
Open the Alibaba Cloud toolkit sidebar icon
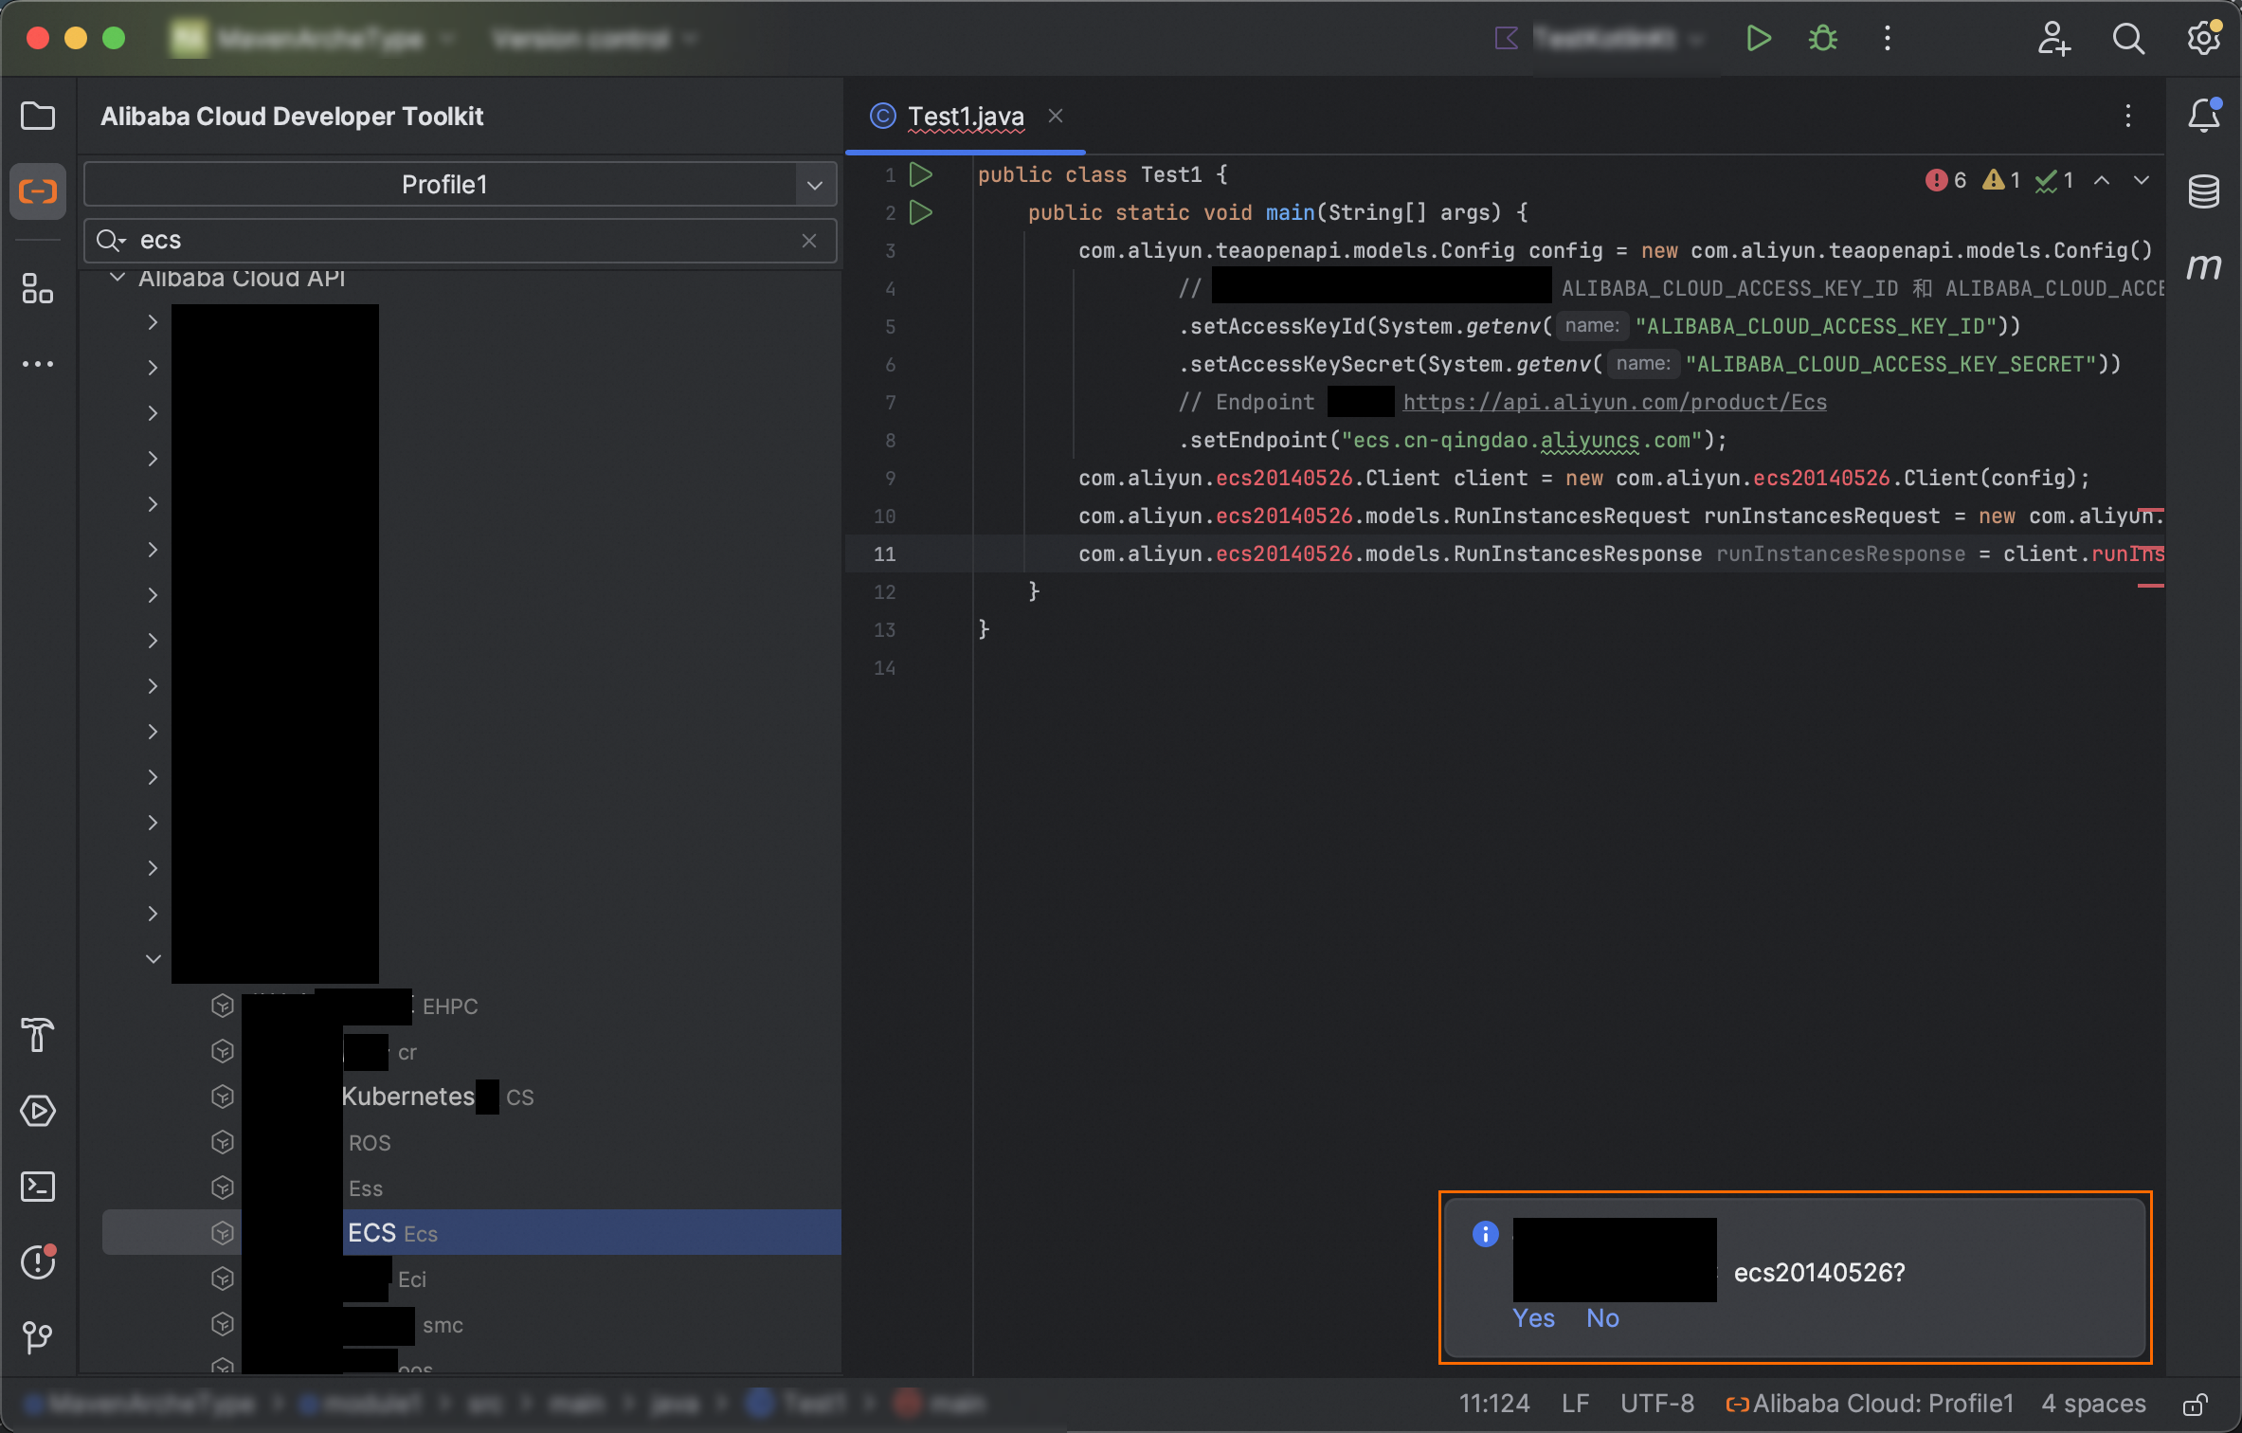click(38, 191)
